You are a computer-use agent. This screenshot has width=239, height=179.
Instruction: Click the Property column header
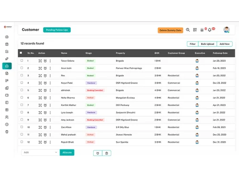click(x=120, y=53)
